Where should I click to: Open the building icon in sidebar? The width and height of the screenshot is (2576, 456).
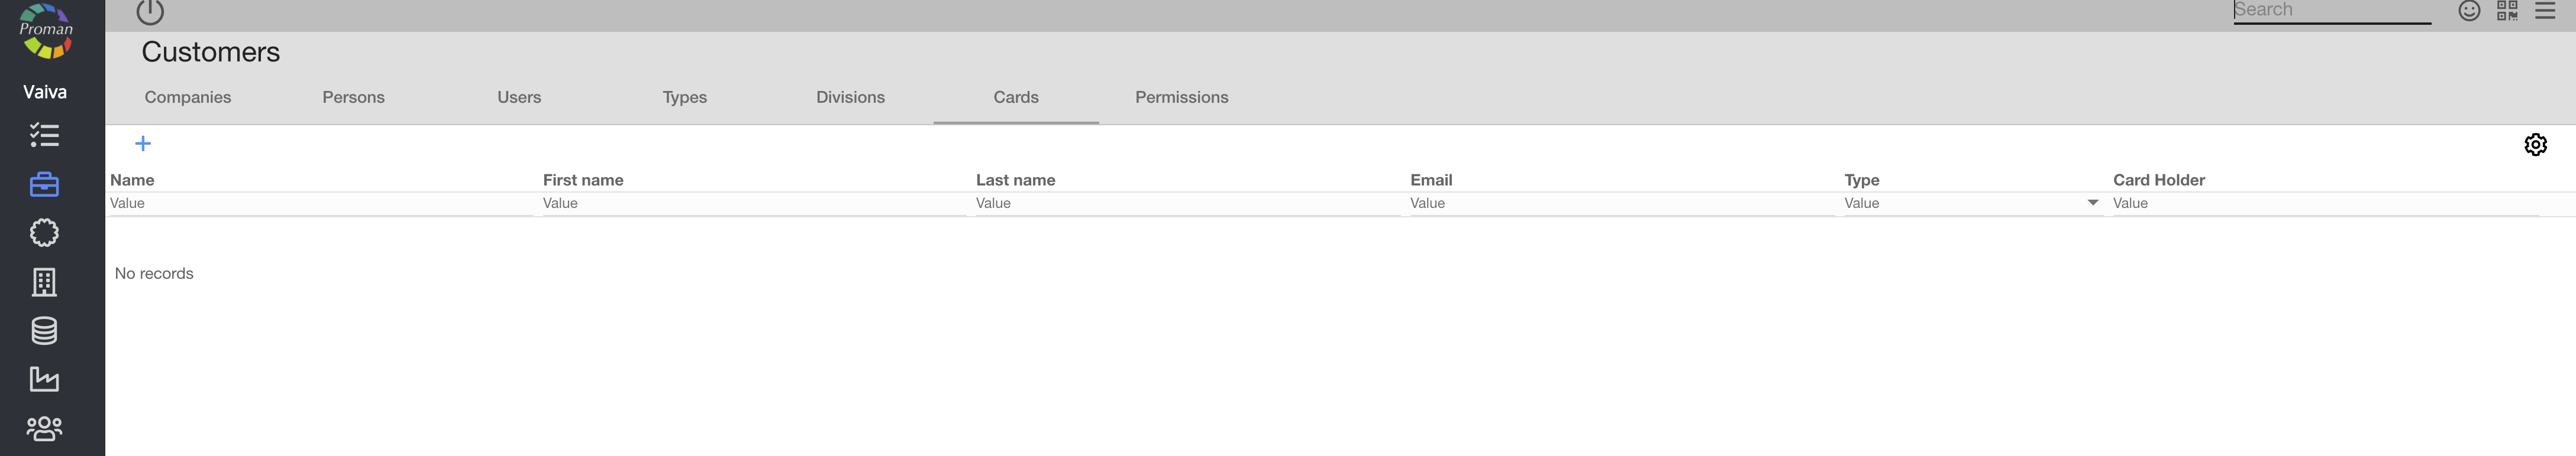[x=44, y=282]
